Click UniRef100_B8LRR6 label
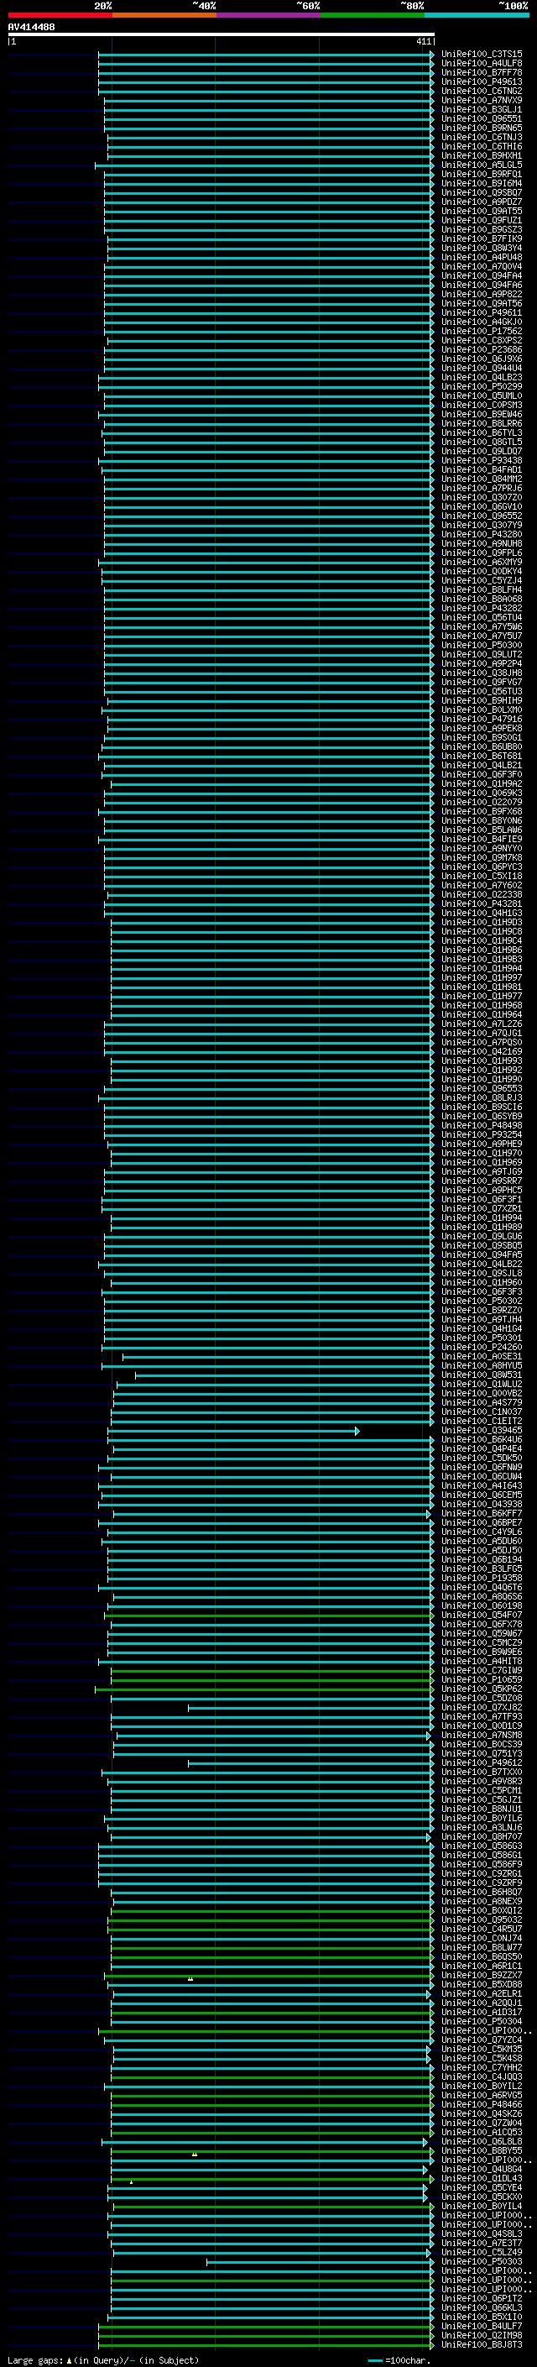 482,423
